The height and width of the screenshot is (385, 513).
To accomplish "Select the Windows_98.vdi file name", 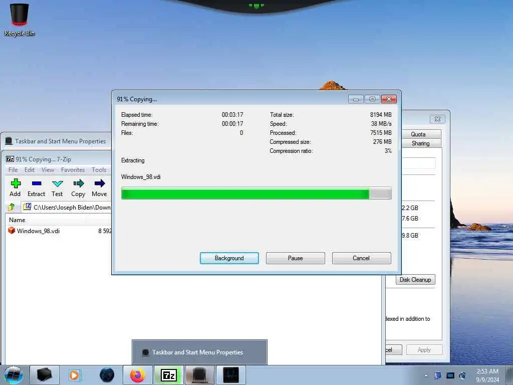I will tap(38, 231).
